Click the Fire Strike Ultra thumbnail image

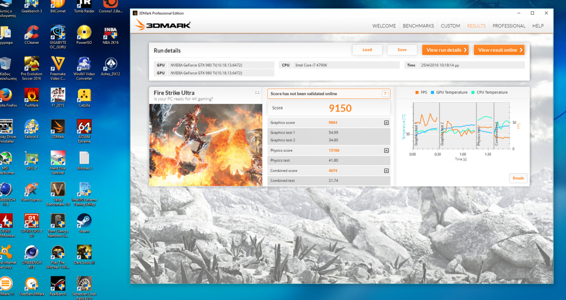[206, 145]
